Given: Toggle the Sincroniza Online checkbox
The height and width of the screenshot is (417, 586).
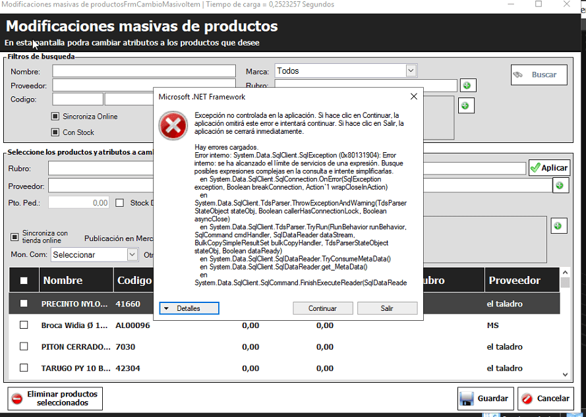Looking at the screenshot, I should pos(55,117).
